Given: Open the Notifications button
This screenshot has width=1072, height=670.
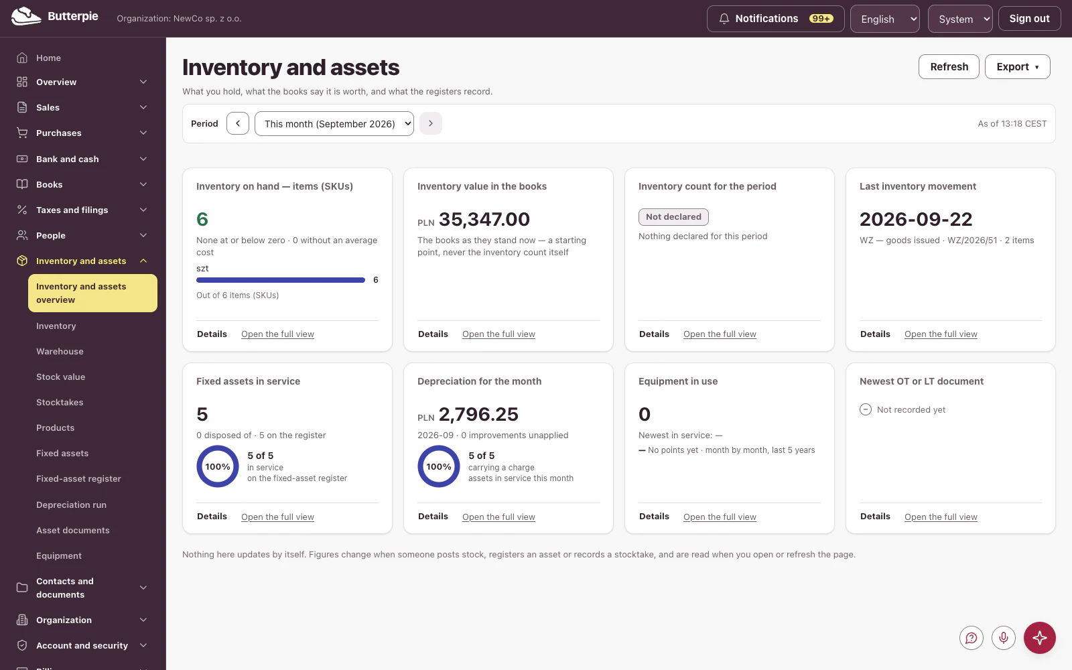Looking at the screenshot, I should pos(776,19).
